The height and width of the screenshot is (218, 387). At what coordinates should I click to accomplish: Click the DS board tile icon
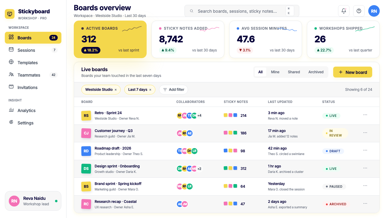pos(86,169)
